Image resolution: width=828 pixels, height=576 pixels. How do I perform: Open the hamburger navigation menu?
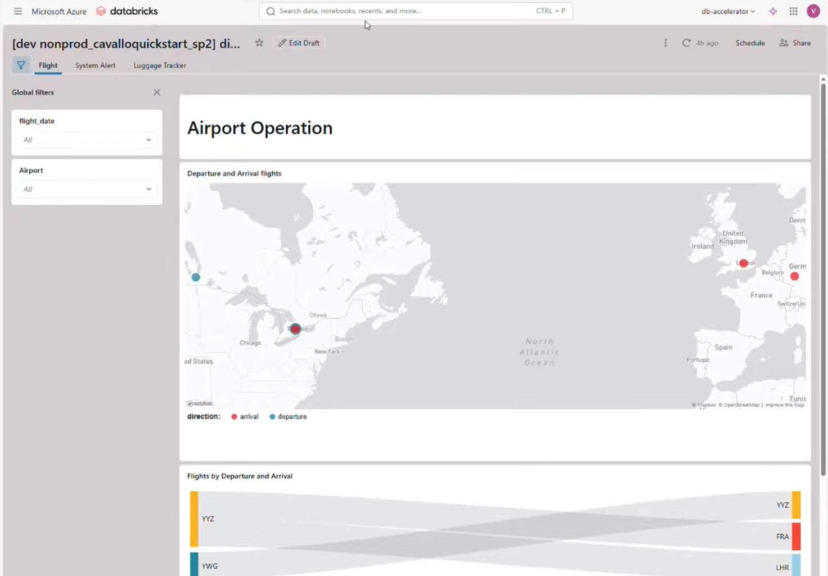pos(17,11)
